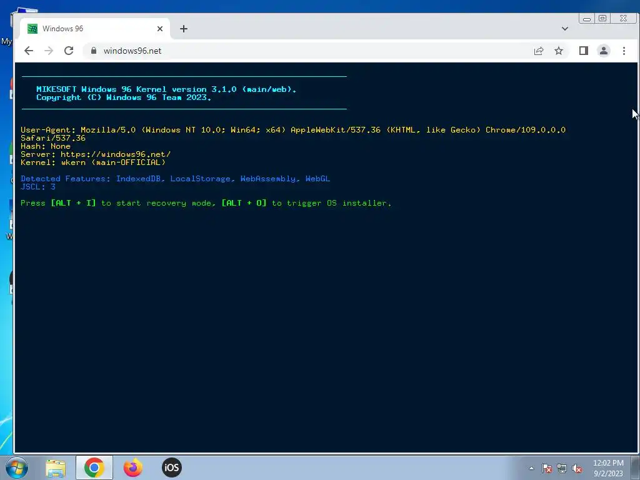The width and height of the screenshot is (640, 480).
Task: Click the 'Safari/537.36' line
Action: point(53,138)
